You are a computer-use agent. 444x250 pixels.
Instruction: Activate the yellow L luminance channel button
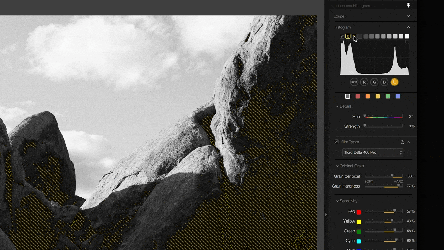point(394,82)
